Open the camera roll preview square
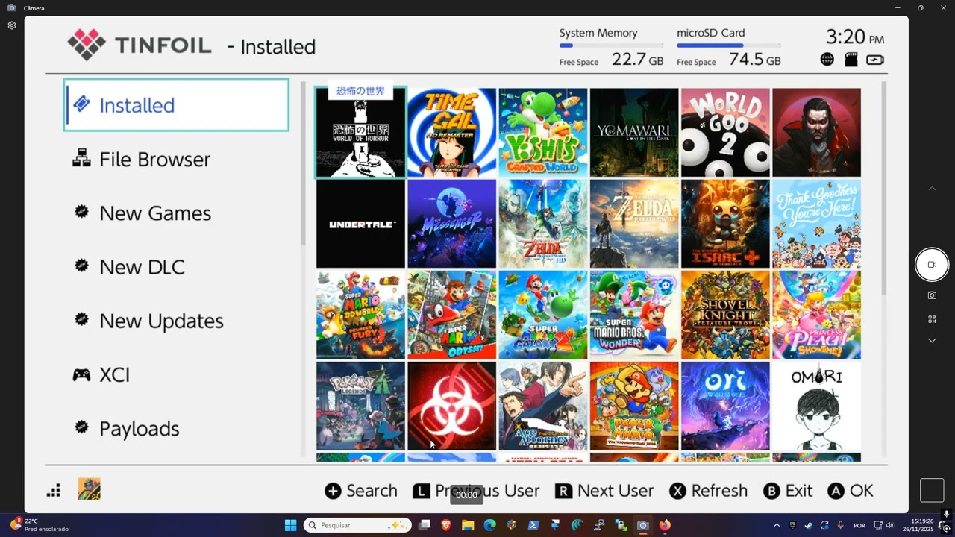Screen dimensions: 955x537 pyautogui.click(x=932, y=490)
